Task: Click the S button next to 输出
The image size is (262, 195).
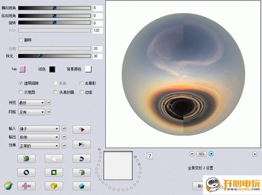Action: (64, 137)
